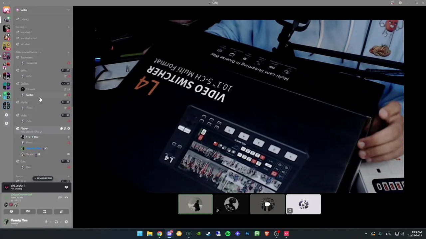426x239 pixels.
Task: Create channel in Survival category plus
Action: point(69,27)
